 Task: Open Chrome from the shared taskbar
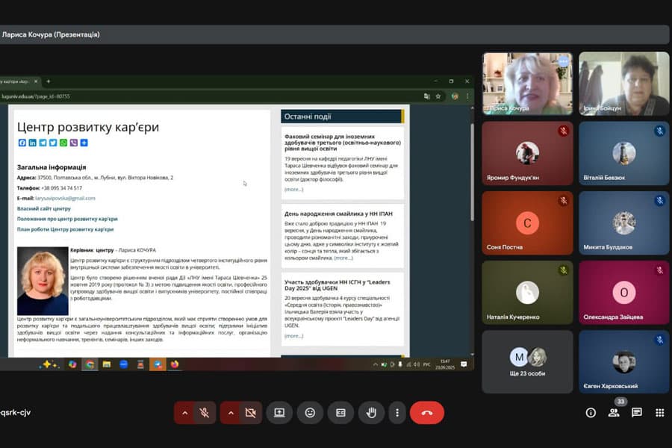click(90, 364)
